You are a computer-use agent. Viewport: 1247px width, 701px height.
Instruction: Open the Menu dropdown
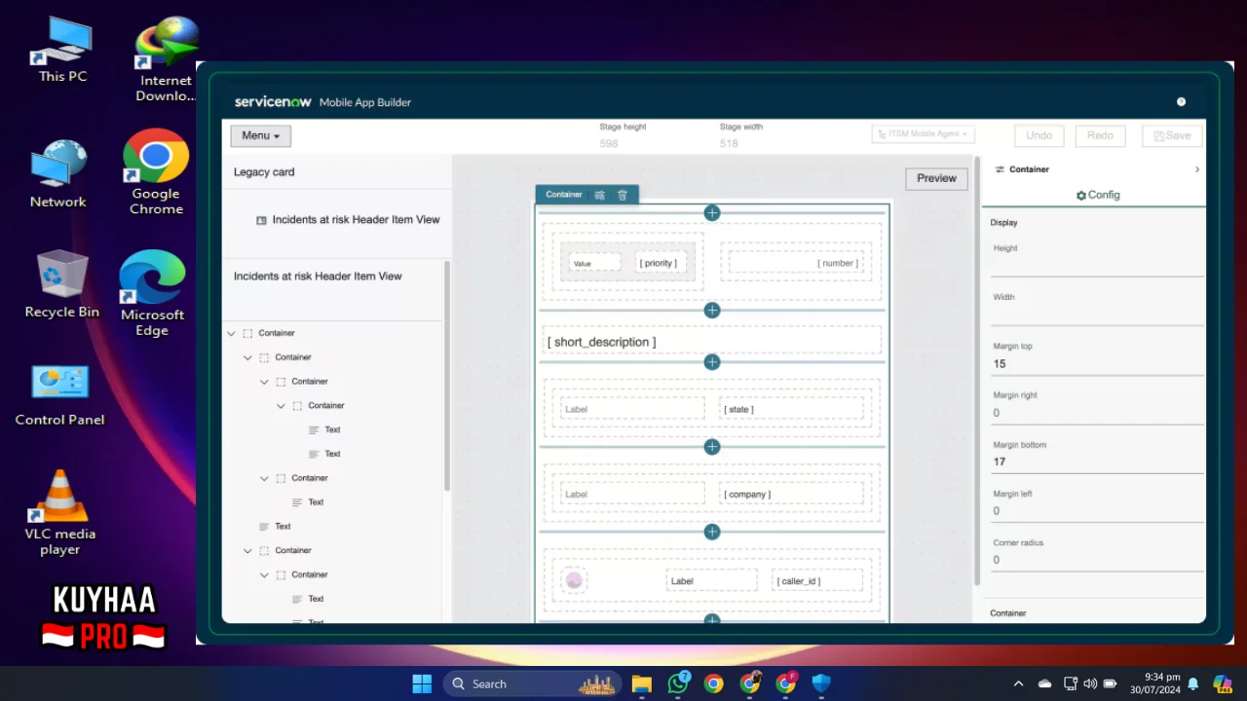pyautogui.click(x=261, y=135)
